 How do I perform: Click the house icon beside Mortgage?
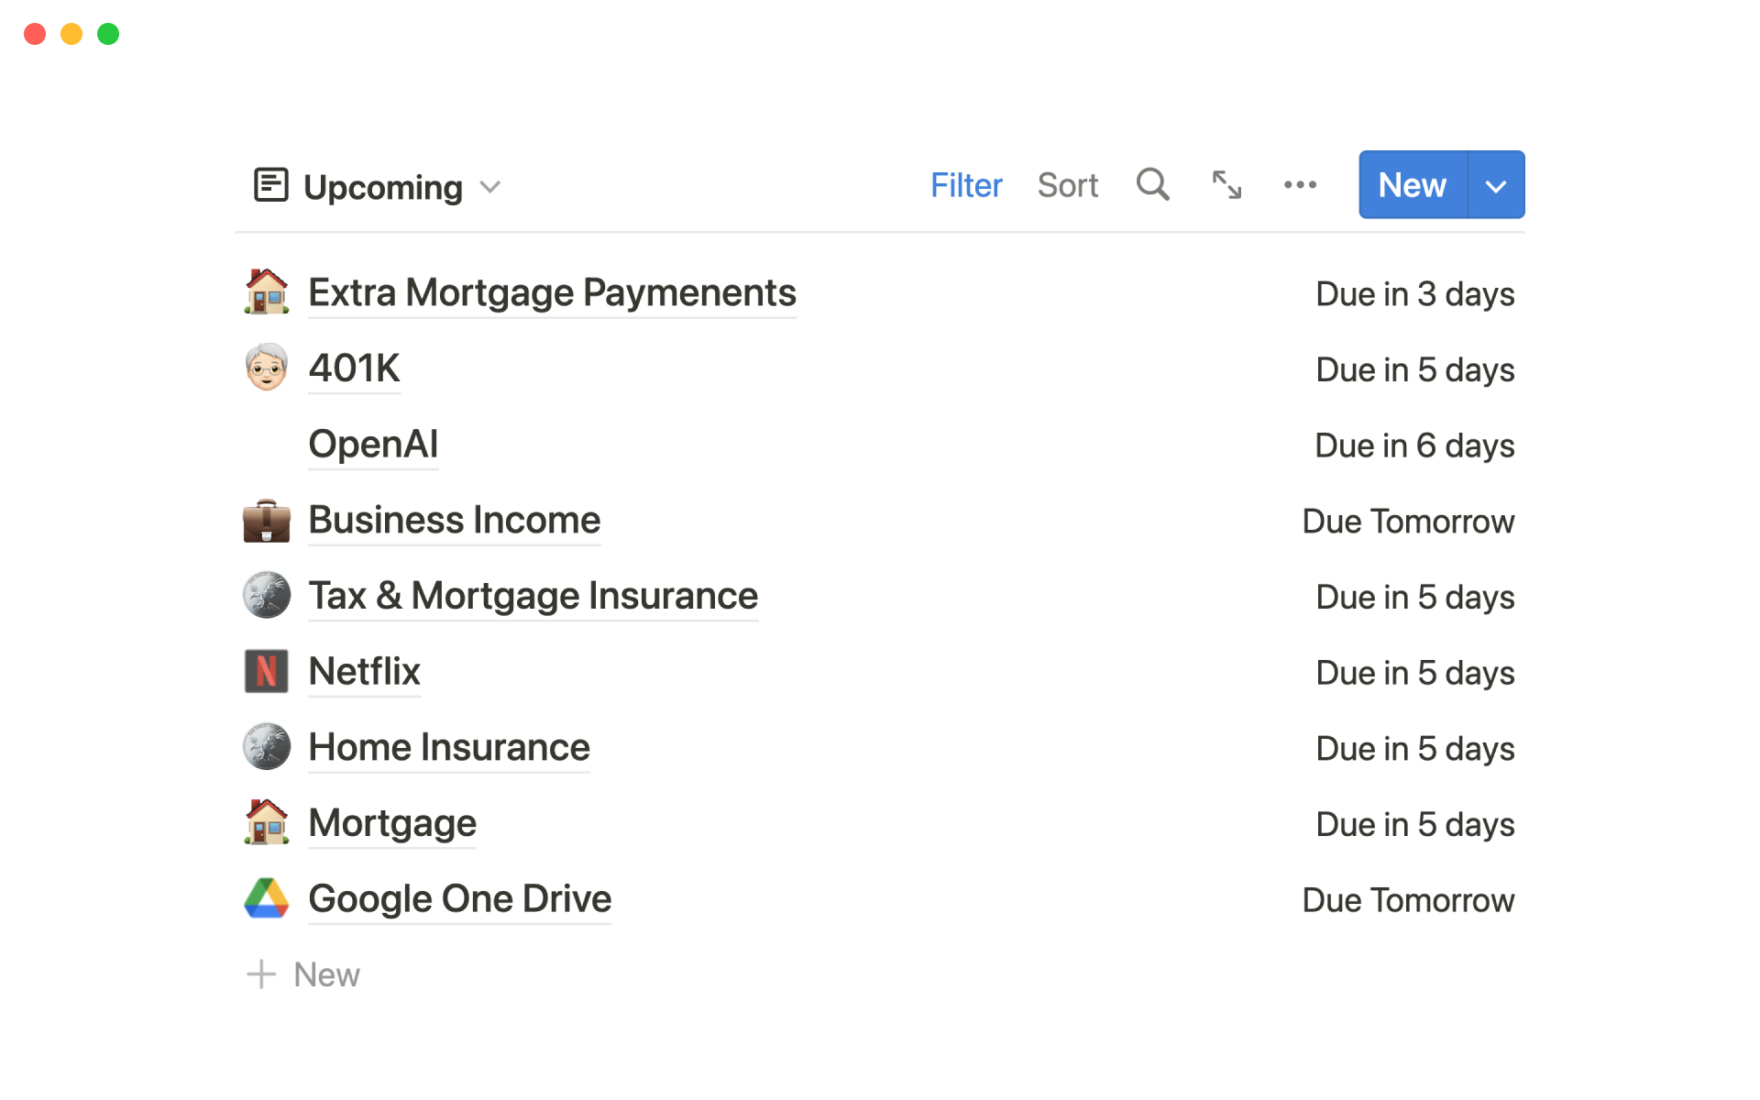[267, 822]
